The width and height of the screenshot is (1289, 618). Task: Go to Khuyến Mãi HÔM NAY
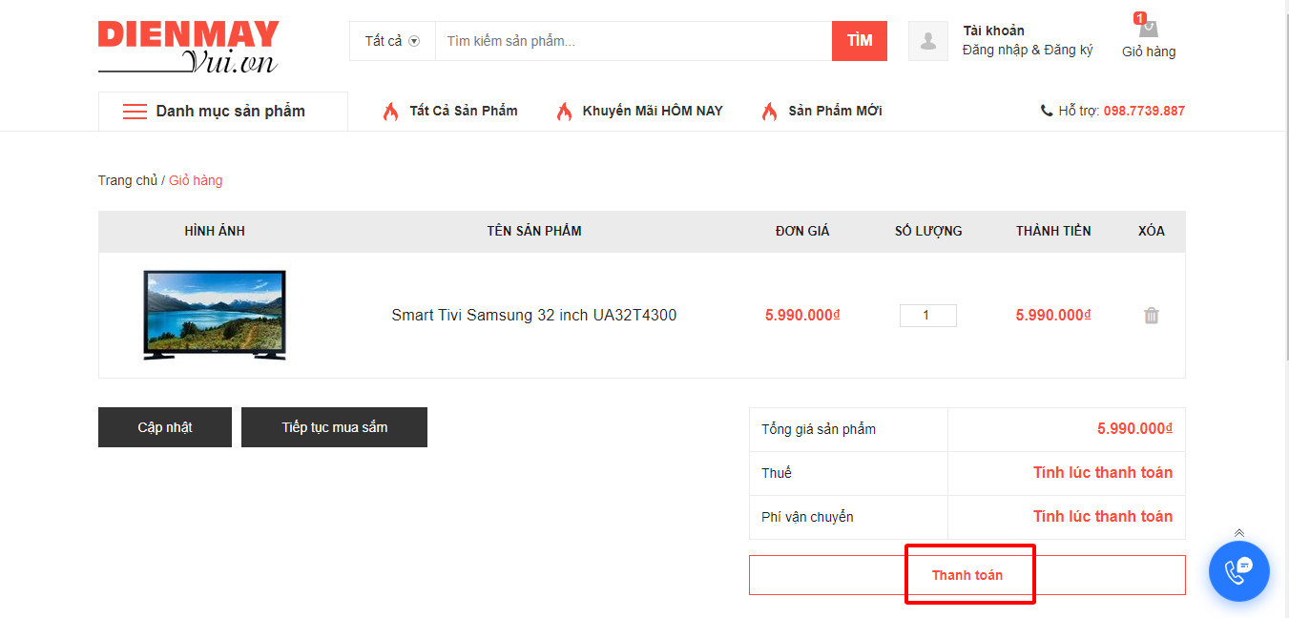pyautogui.click(x=652, y=111)
